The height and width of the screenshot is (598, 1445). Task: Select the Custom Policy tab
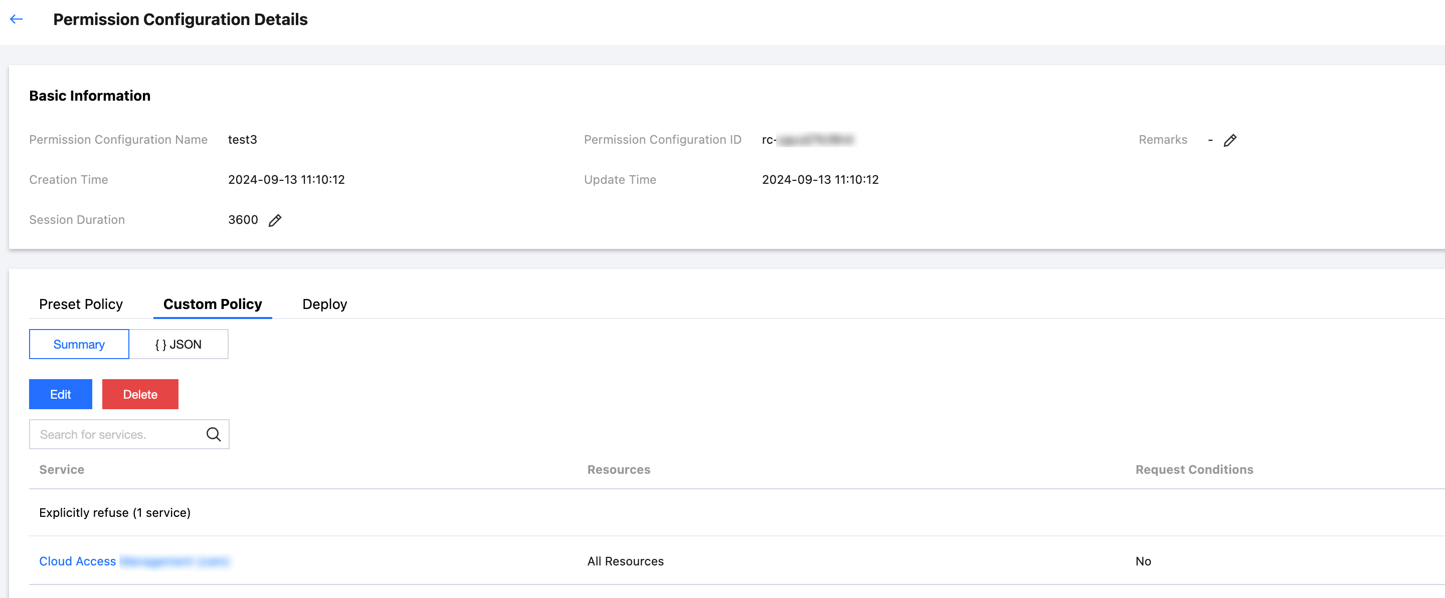click(x=213, y=304)
